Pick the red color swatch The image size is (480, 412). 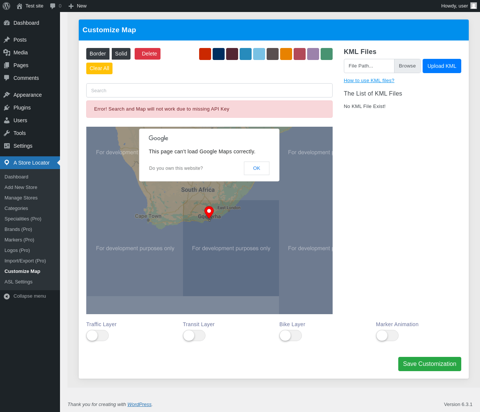(x=205, y=54)
